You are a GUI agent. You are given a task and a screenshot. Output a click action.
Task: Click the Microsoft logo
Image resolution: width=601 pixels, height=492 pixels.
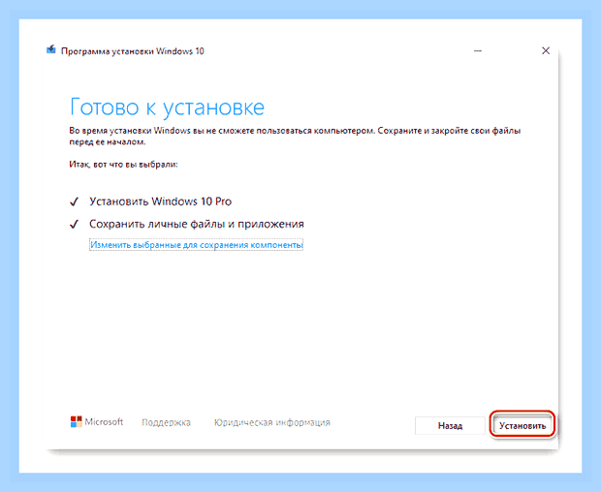click(97, 422)
